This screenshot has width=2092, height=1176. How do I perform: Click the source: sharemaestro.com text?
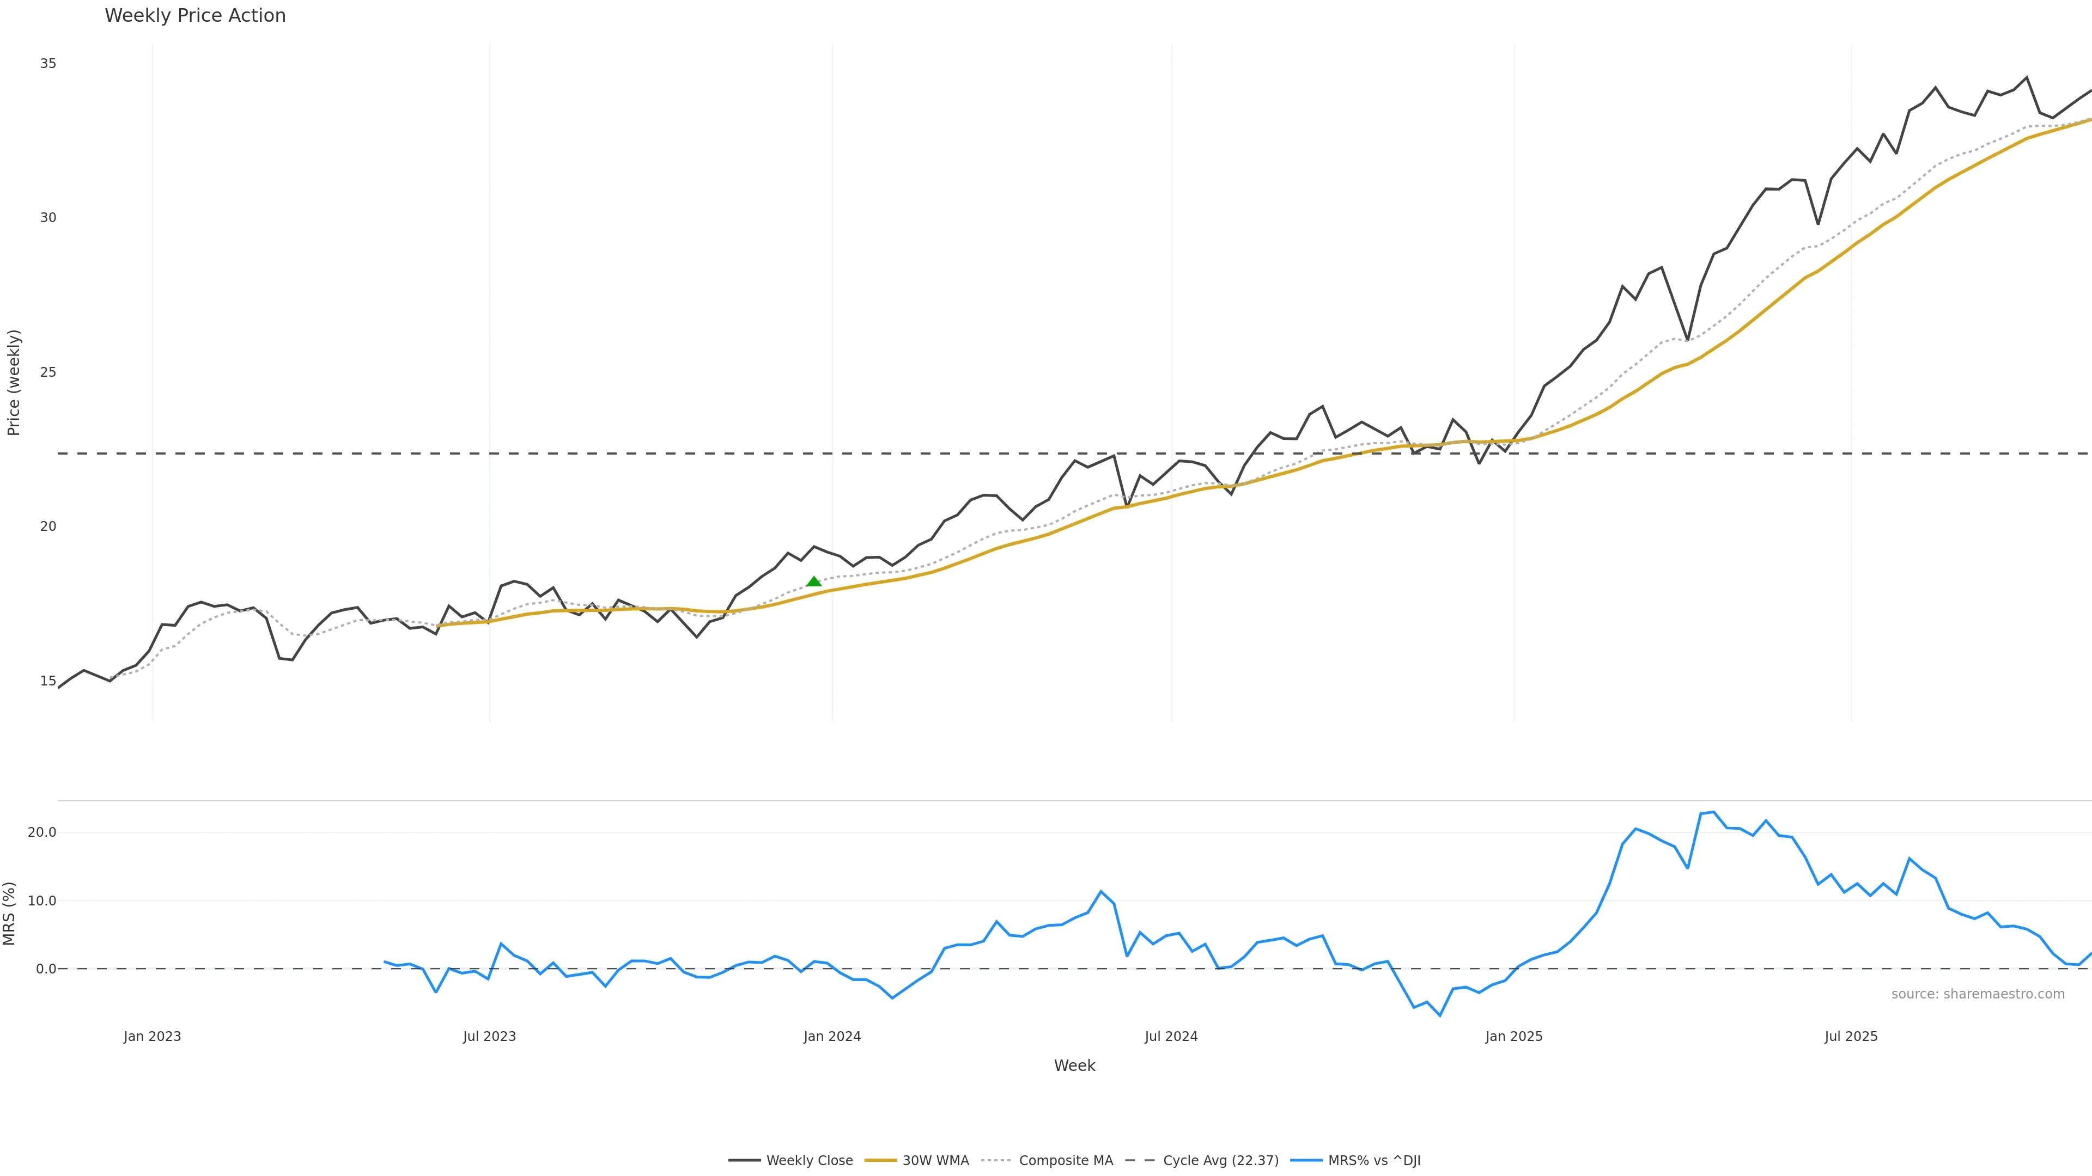1978,994
